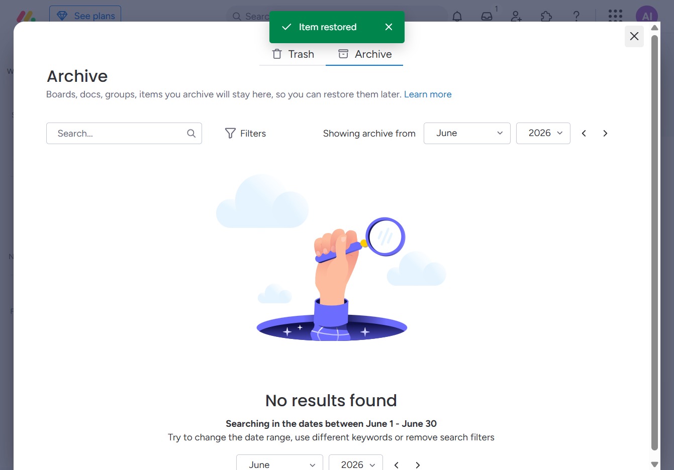Expand the top June month dropdown
Viewport: 674px width, 470px height.
467,133
